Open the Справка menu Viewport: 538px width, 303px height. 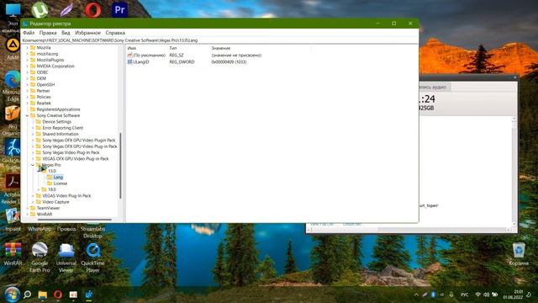coord(115,33)
